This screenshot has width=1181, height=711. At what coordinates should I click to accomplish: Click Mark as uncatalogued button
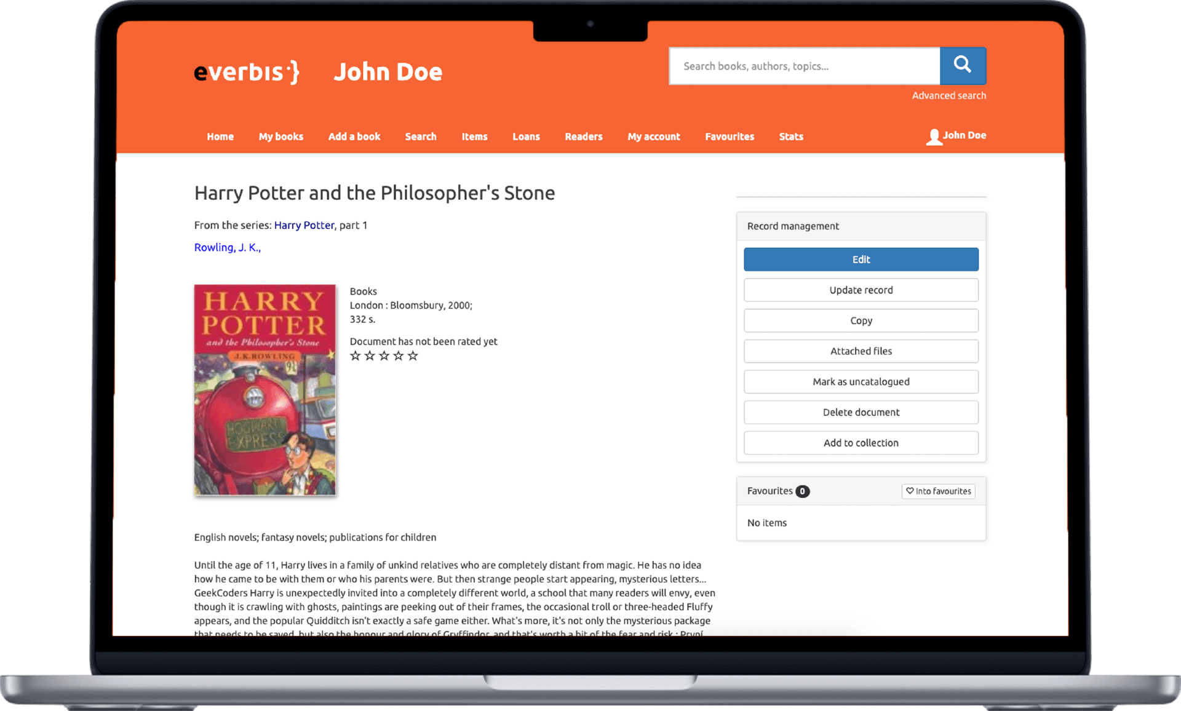coord(861,382)
